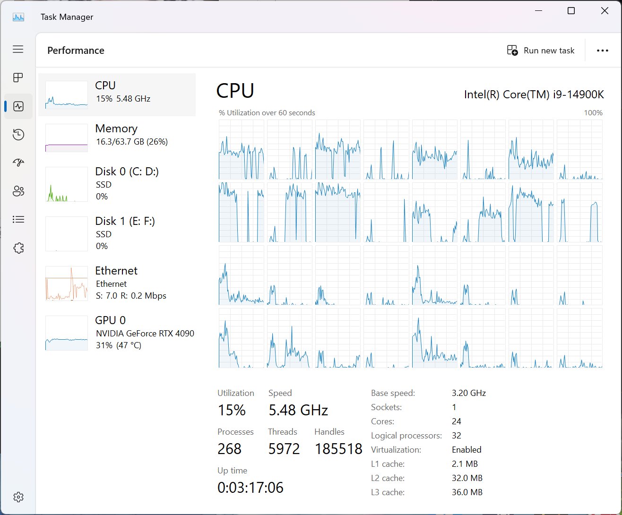
Task: Open the App history page icon
Action: coord(18,135)
